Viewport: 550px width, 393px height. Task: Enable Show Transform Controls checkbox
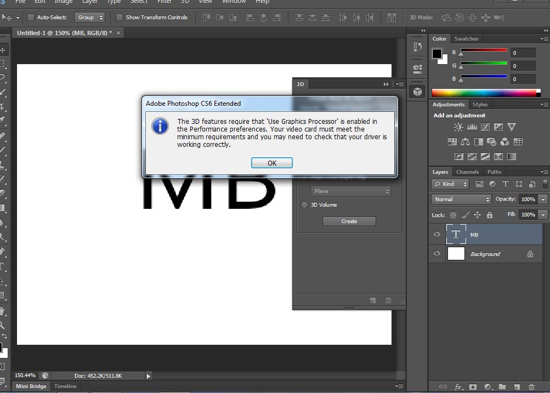[119, 17]
